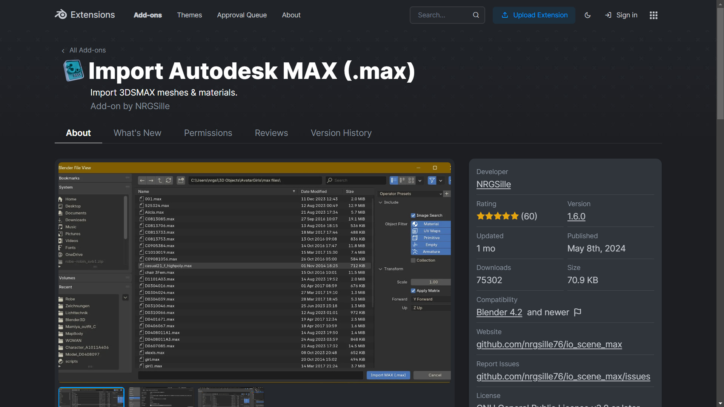The height and width of the screenshot is (407, 724).
Task: Toggle dark mode with the moon icon
Action: click(587, 15)
